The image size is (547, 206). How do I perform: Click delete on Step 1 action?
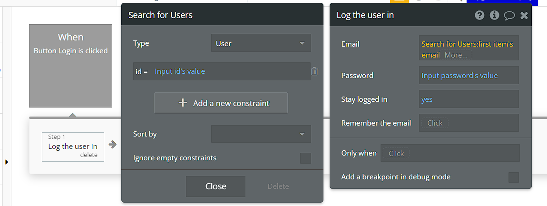coord(88,155)
